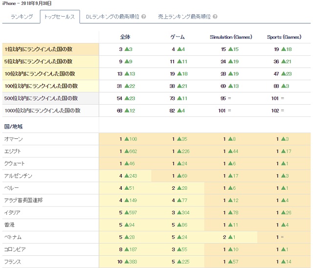
Task: Click the オマーン country row
Action: pyautogui.click(x=156, y=139)
